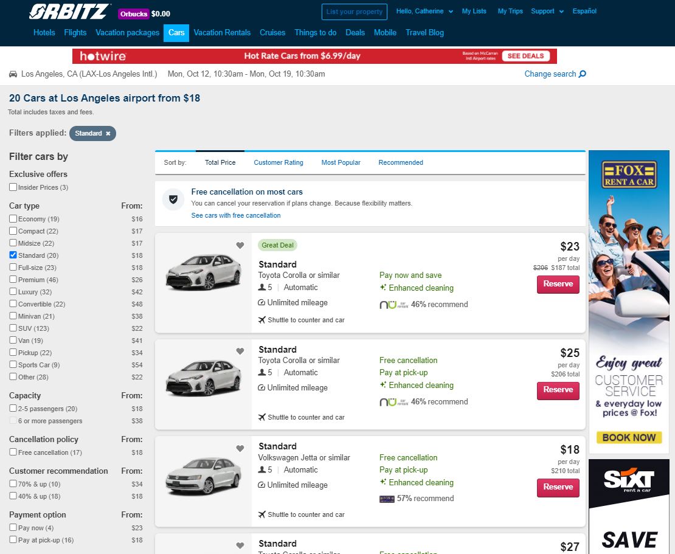Screen dimensions: 675x554
Task: Click the magnifier icon beside Change search
Action: click(583, 74)
